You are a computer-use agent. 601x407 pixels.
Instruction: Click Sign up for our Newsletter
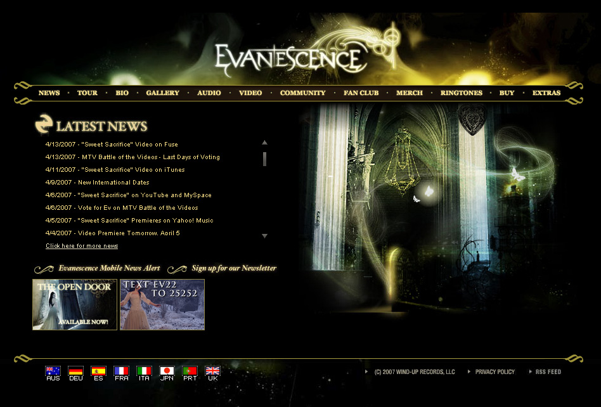[234, 268]
